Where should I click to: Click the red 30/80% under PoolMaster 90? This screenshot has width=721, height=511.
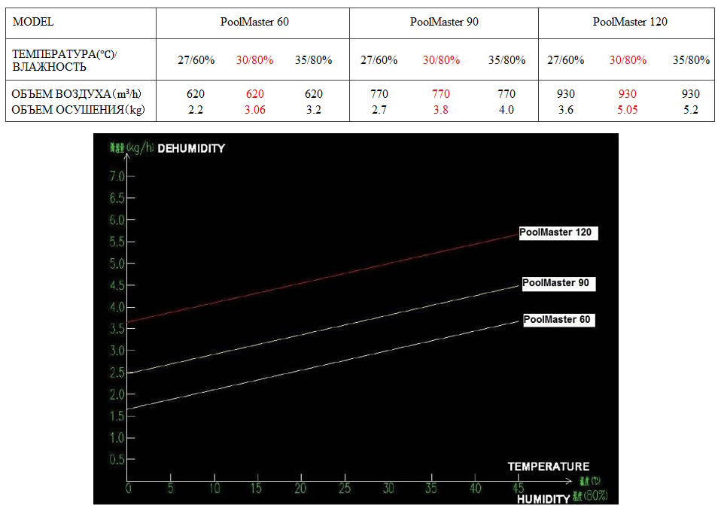[x=442, y=60]
